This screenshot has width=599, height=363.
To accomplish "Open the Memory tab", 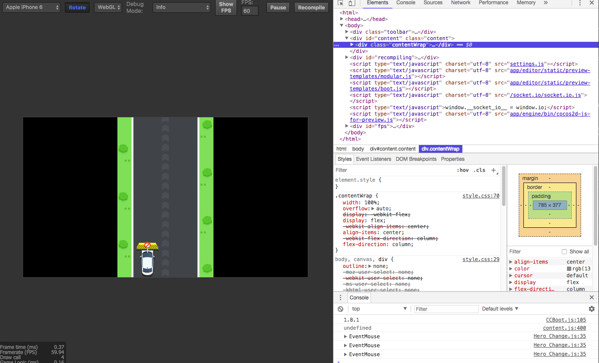I will coord(526,3).
